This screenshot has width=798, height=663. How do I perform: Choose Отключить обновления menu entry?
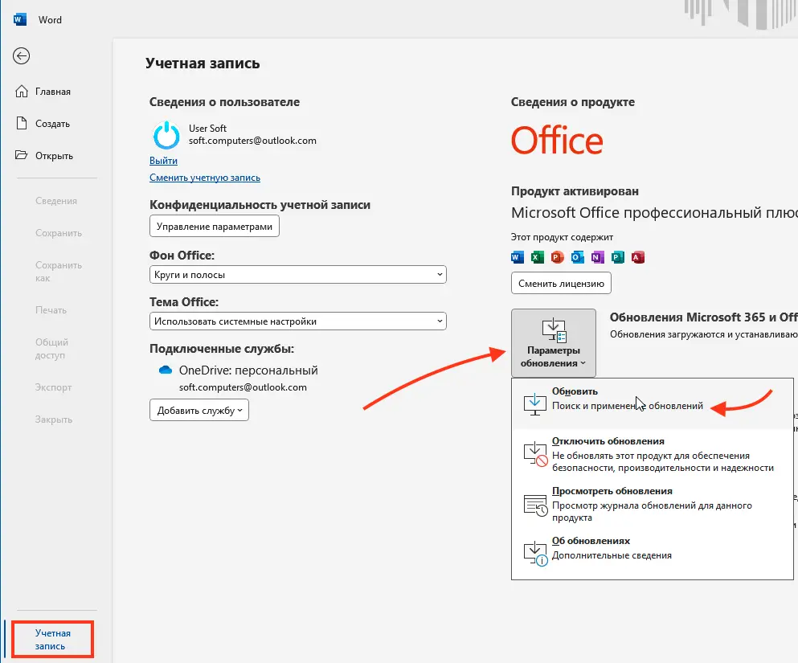(x=653, y=454)
